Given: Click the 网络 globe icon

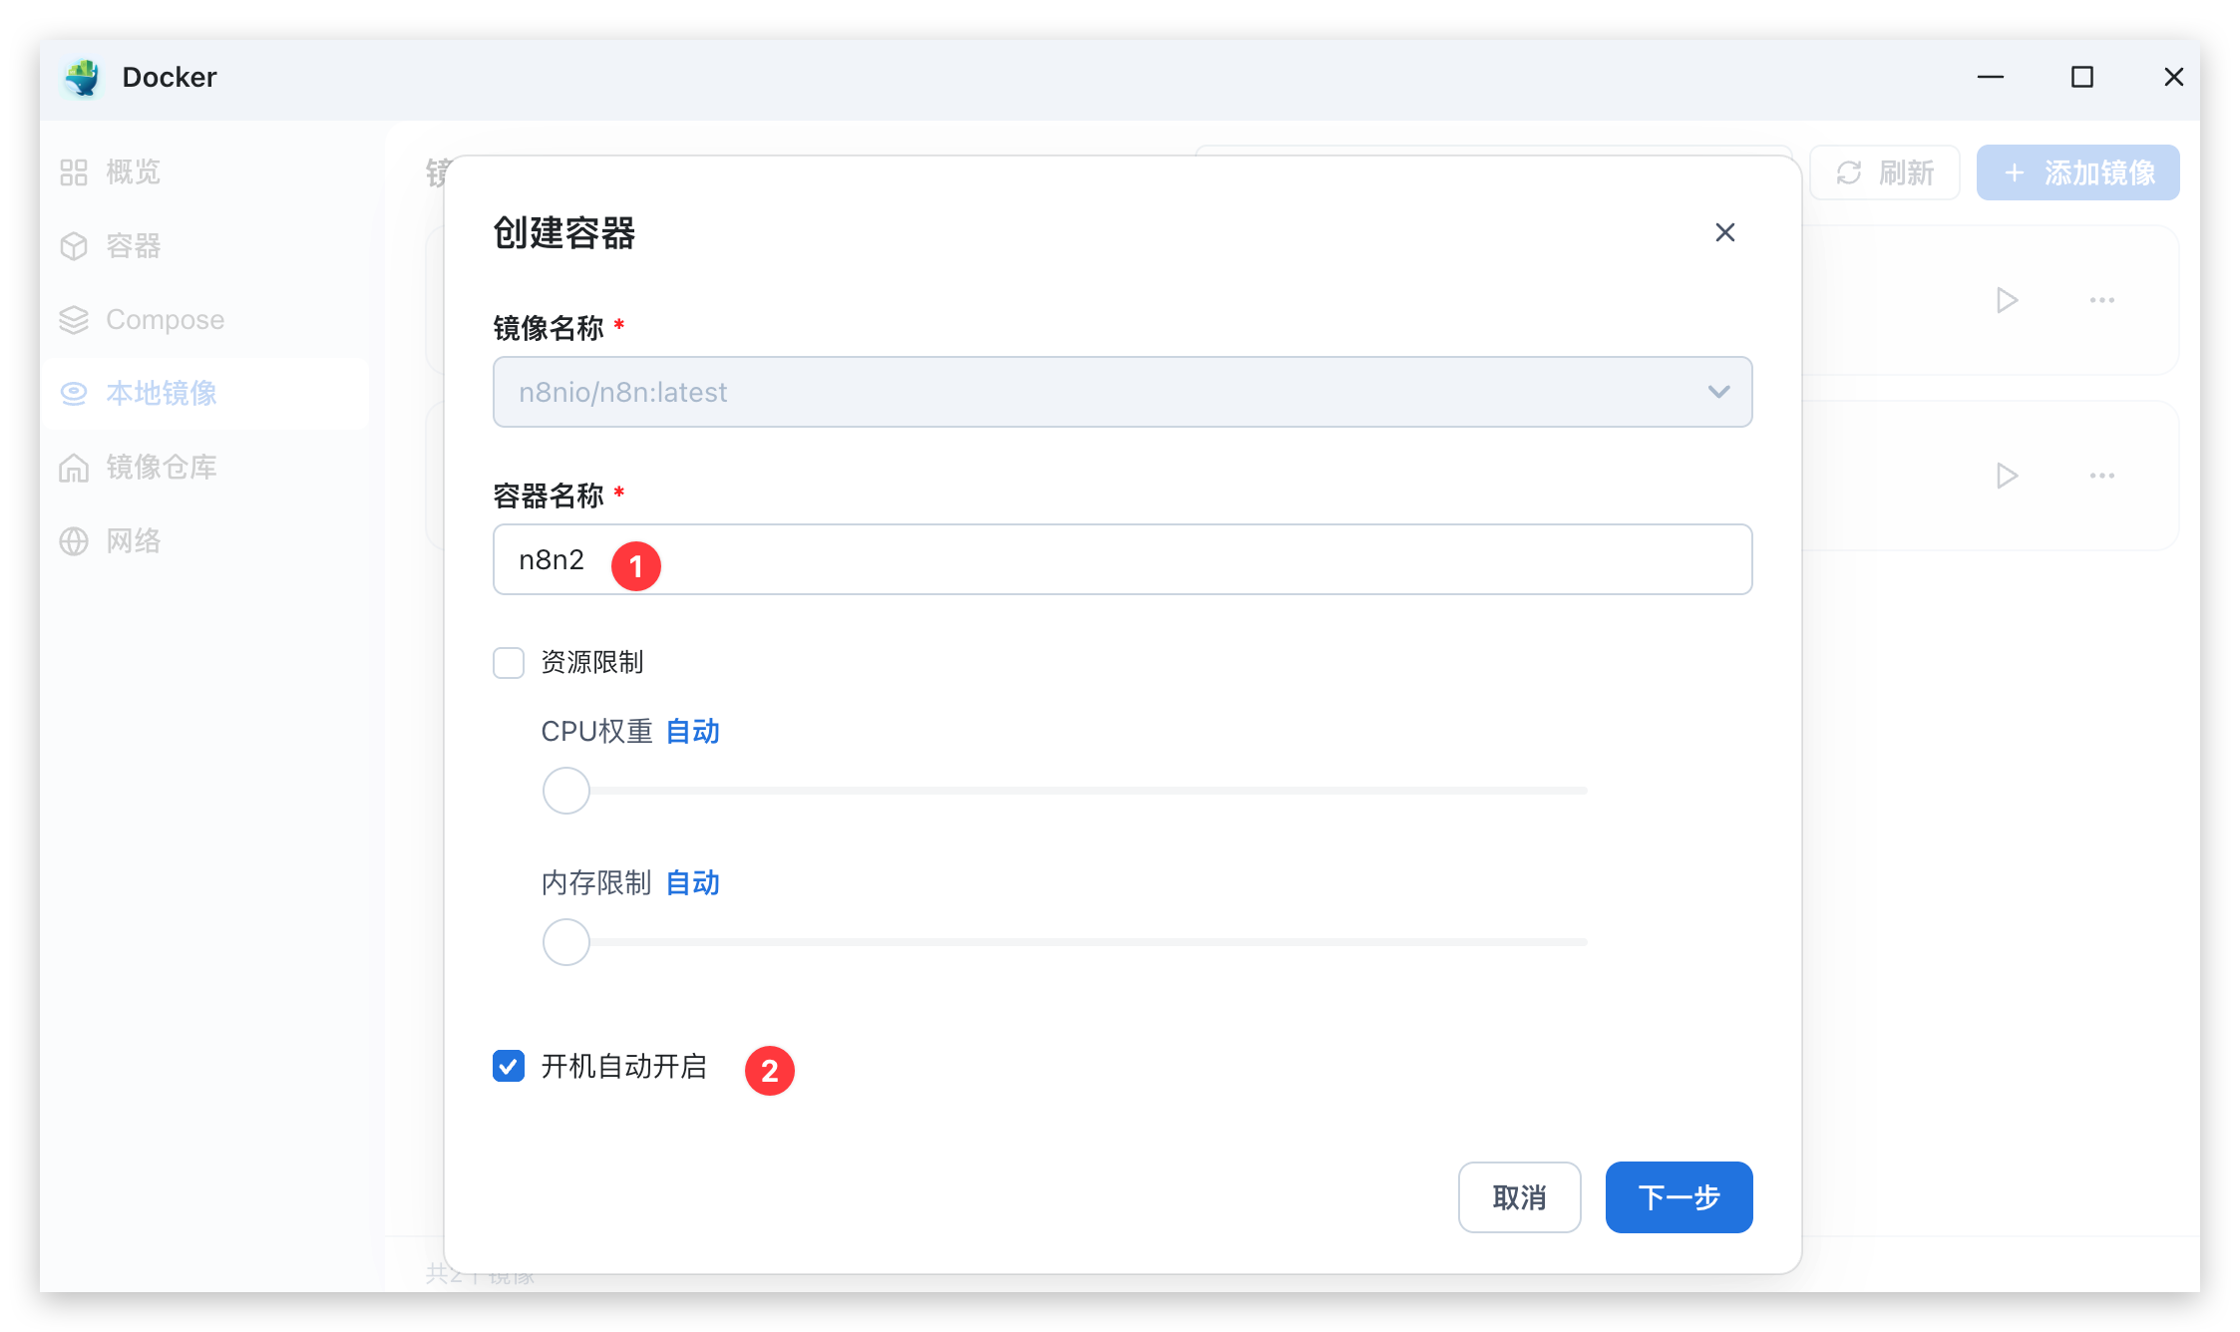Looking at the screenshot, I should [74, 541].
